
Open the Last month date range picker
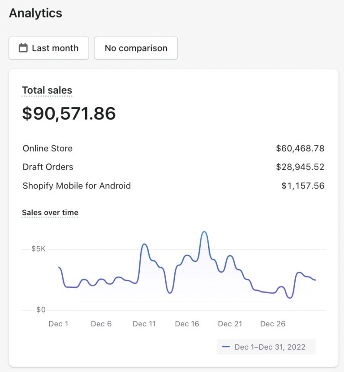coord(49,48)
